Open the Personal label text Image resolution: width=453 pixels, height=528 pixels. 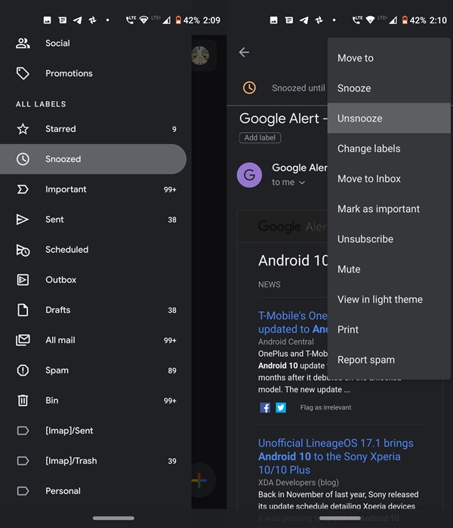click(x=63, y=490)
